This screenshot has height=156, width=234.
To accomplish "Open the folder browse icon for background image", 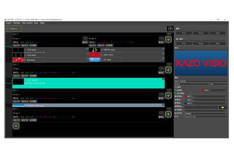I will 222,107.
